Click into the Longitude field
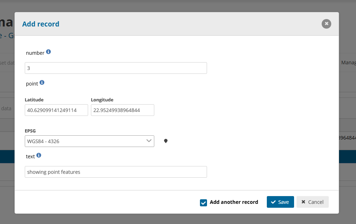This screenshot has height=224, width=356. coord(122,110)
